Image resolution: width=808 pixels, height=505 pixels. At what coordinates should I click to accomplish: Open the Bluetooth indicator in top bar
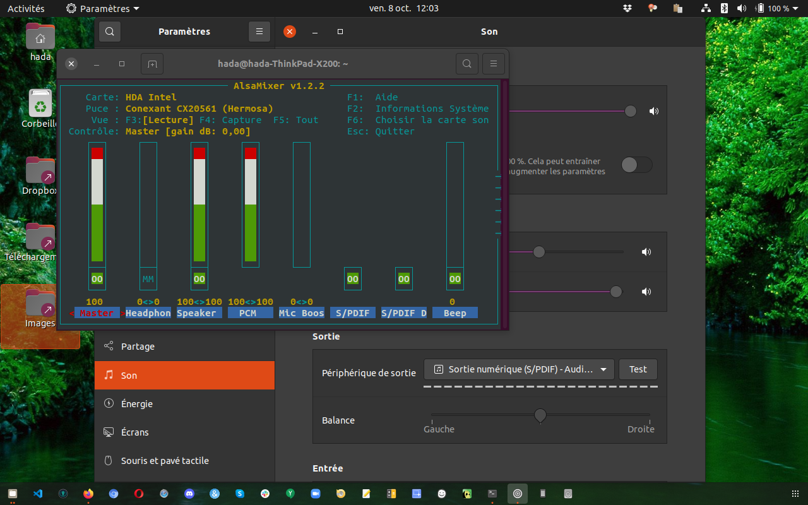[725, 8]
